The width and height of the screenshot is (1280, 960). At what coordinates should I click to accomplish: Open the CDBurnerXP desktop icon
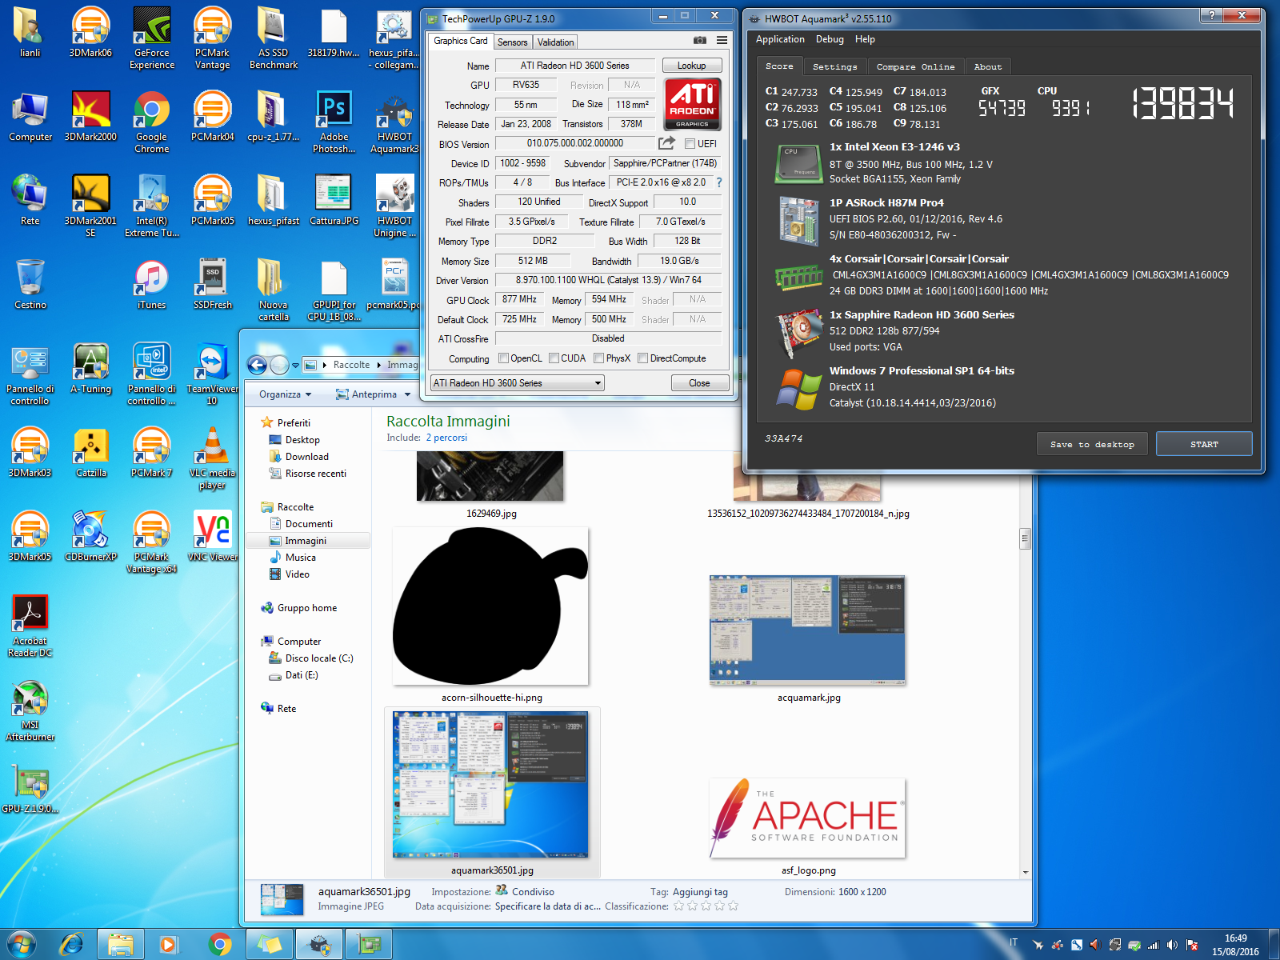pyautogui.click(x=90, y=537)
